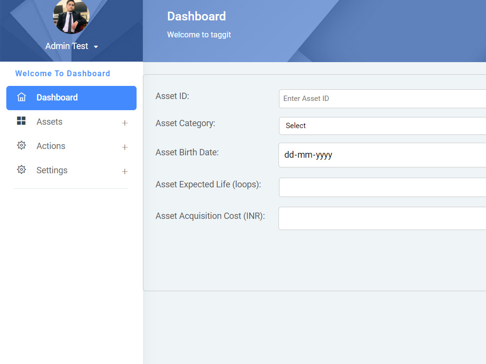Click the Assets grid icon
The height and width of the screenshot is (364, 486).
[x=21, y=121]
